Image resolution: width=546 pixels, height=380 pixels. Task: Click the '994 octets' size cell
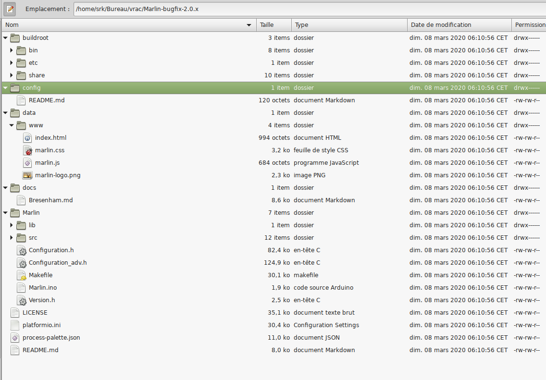pos(274,138)
